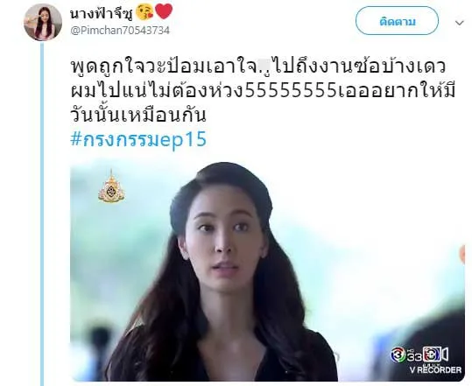Click the Channel 3 colorful logo
472x386 pixels.
tap(398, 354)
